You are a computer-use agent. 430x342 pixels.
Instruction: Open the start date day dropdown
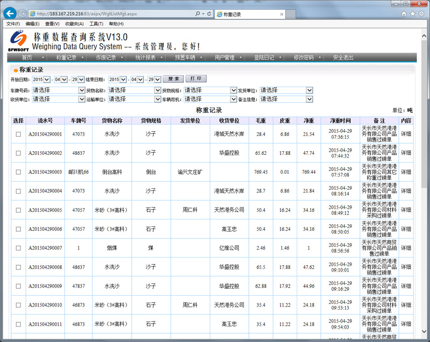pyautogui.click(x=78, y=80)
